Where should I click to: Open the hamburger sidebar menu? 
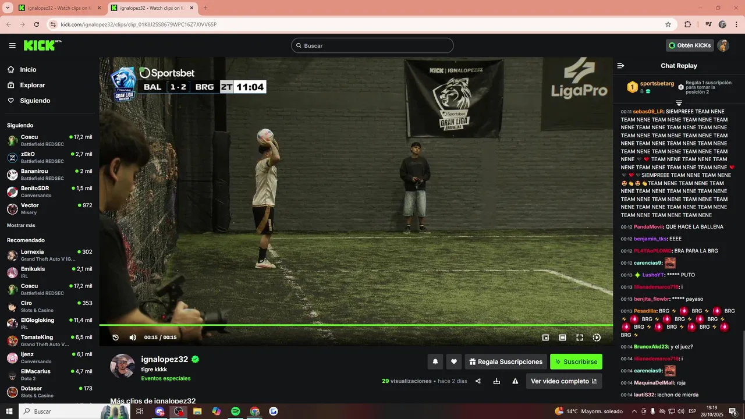click(12, 45)
